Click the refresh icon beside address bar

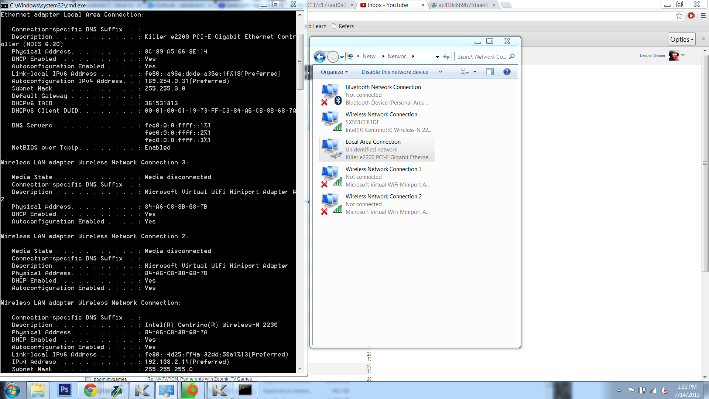[x=446, y=57]
